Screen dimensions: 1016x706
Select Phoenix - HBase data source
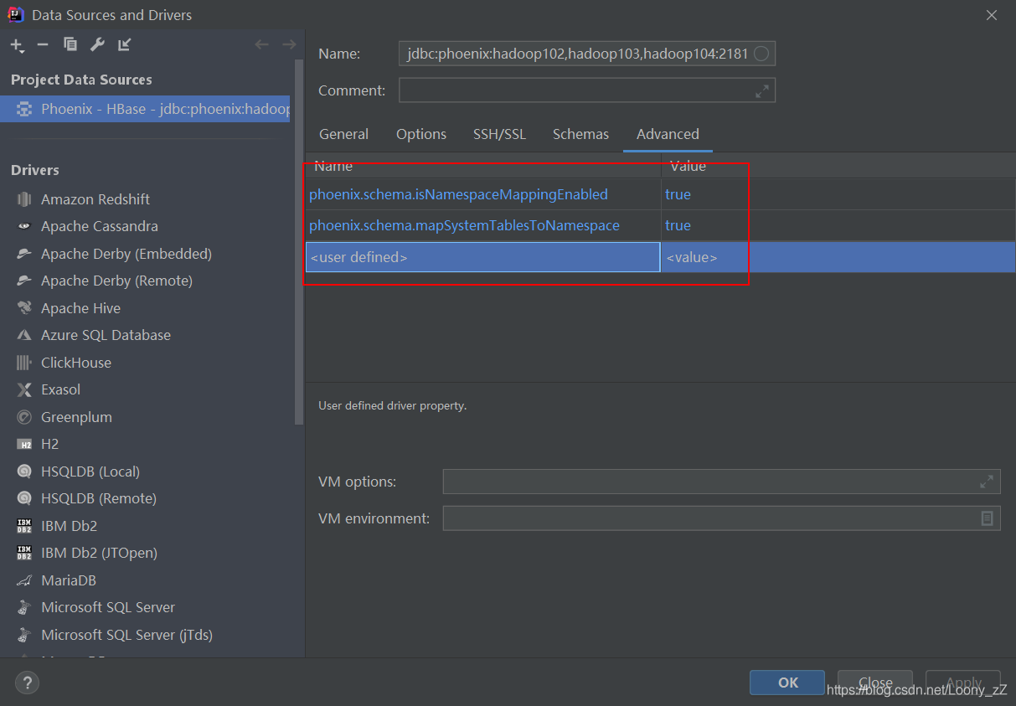pyautogui.click(x=151, y=109)
